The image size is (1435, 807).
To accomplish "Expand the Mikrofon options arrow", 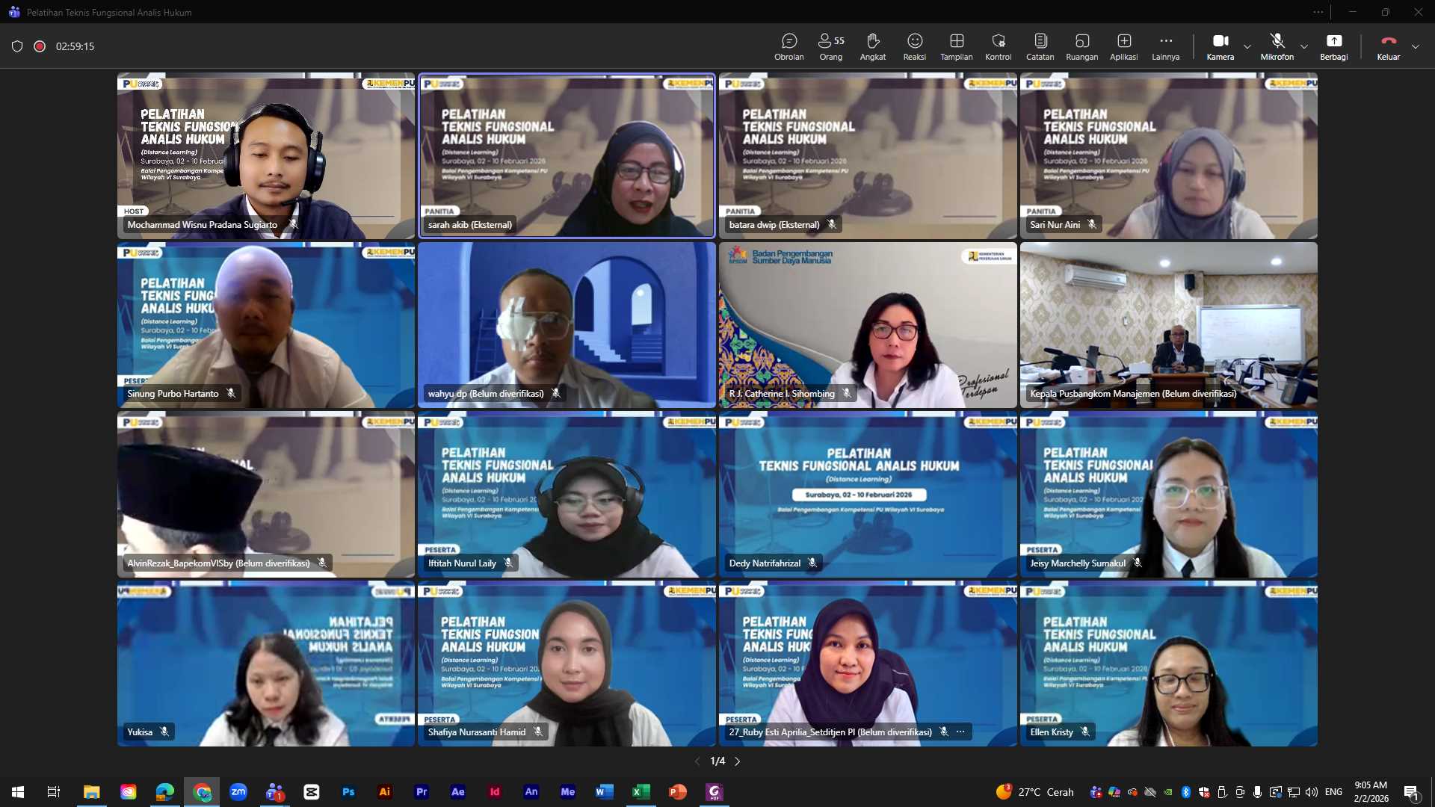I will (x=1304, y=46).
